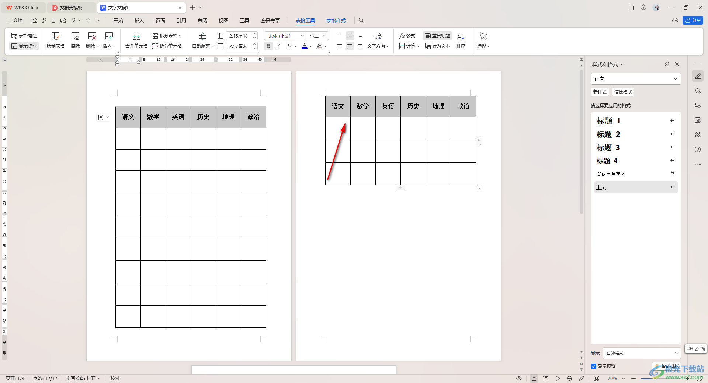This screenshot has width=708, height=383.
Task: Toggle Show Gridlines (显示虚框)
Action: (24, 46)
